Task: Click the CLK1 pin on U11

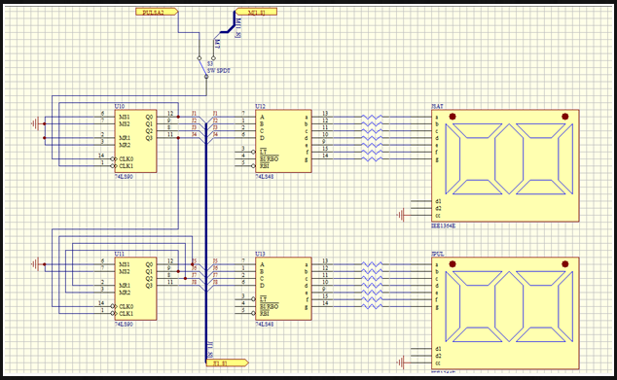Action: (x=126, y=314)
